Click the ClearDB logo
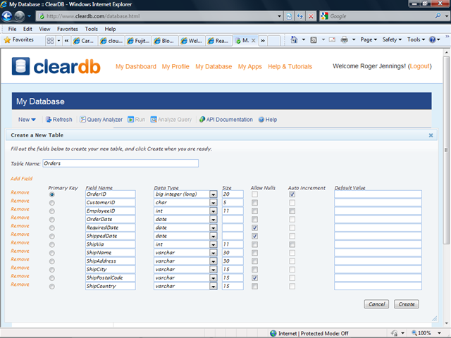 (56, 66)
